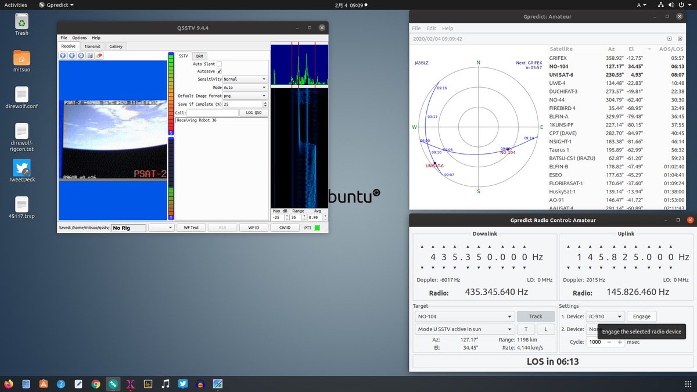
Task: Launch Firefox from the taskbar
Action: [x=8, y=384]
